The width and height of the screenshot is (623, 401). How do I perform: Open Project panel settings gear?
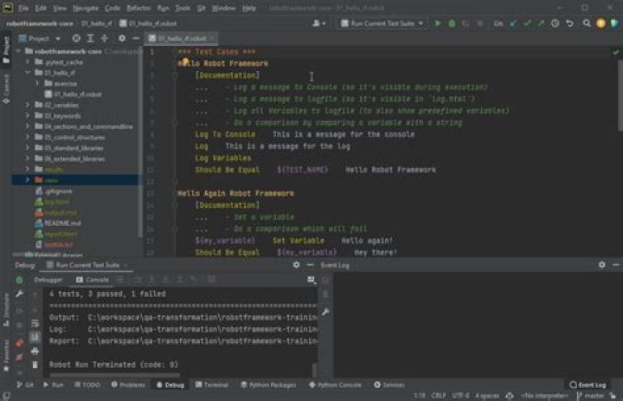click(122, 38)
